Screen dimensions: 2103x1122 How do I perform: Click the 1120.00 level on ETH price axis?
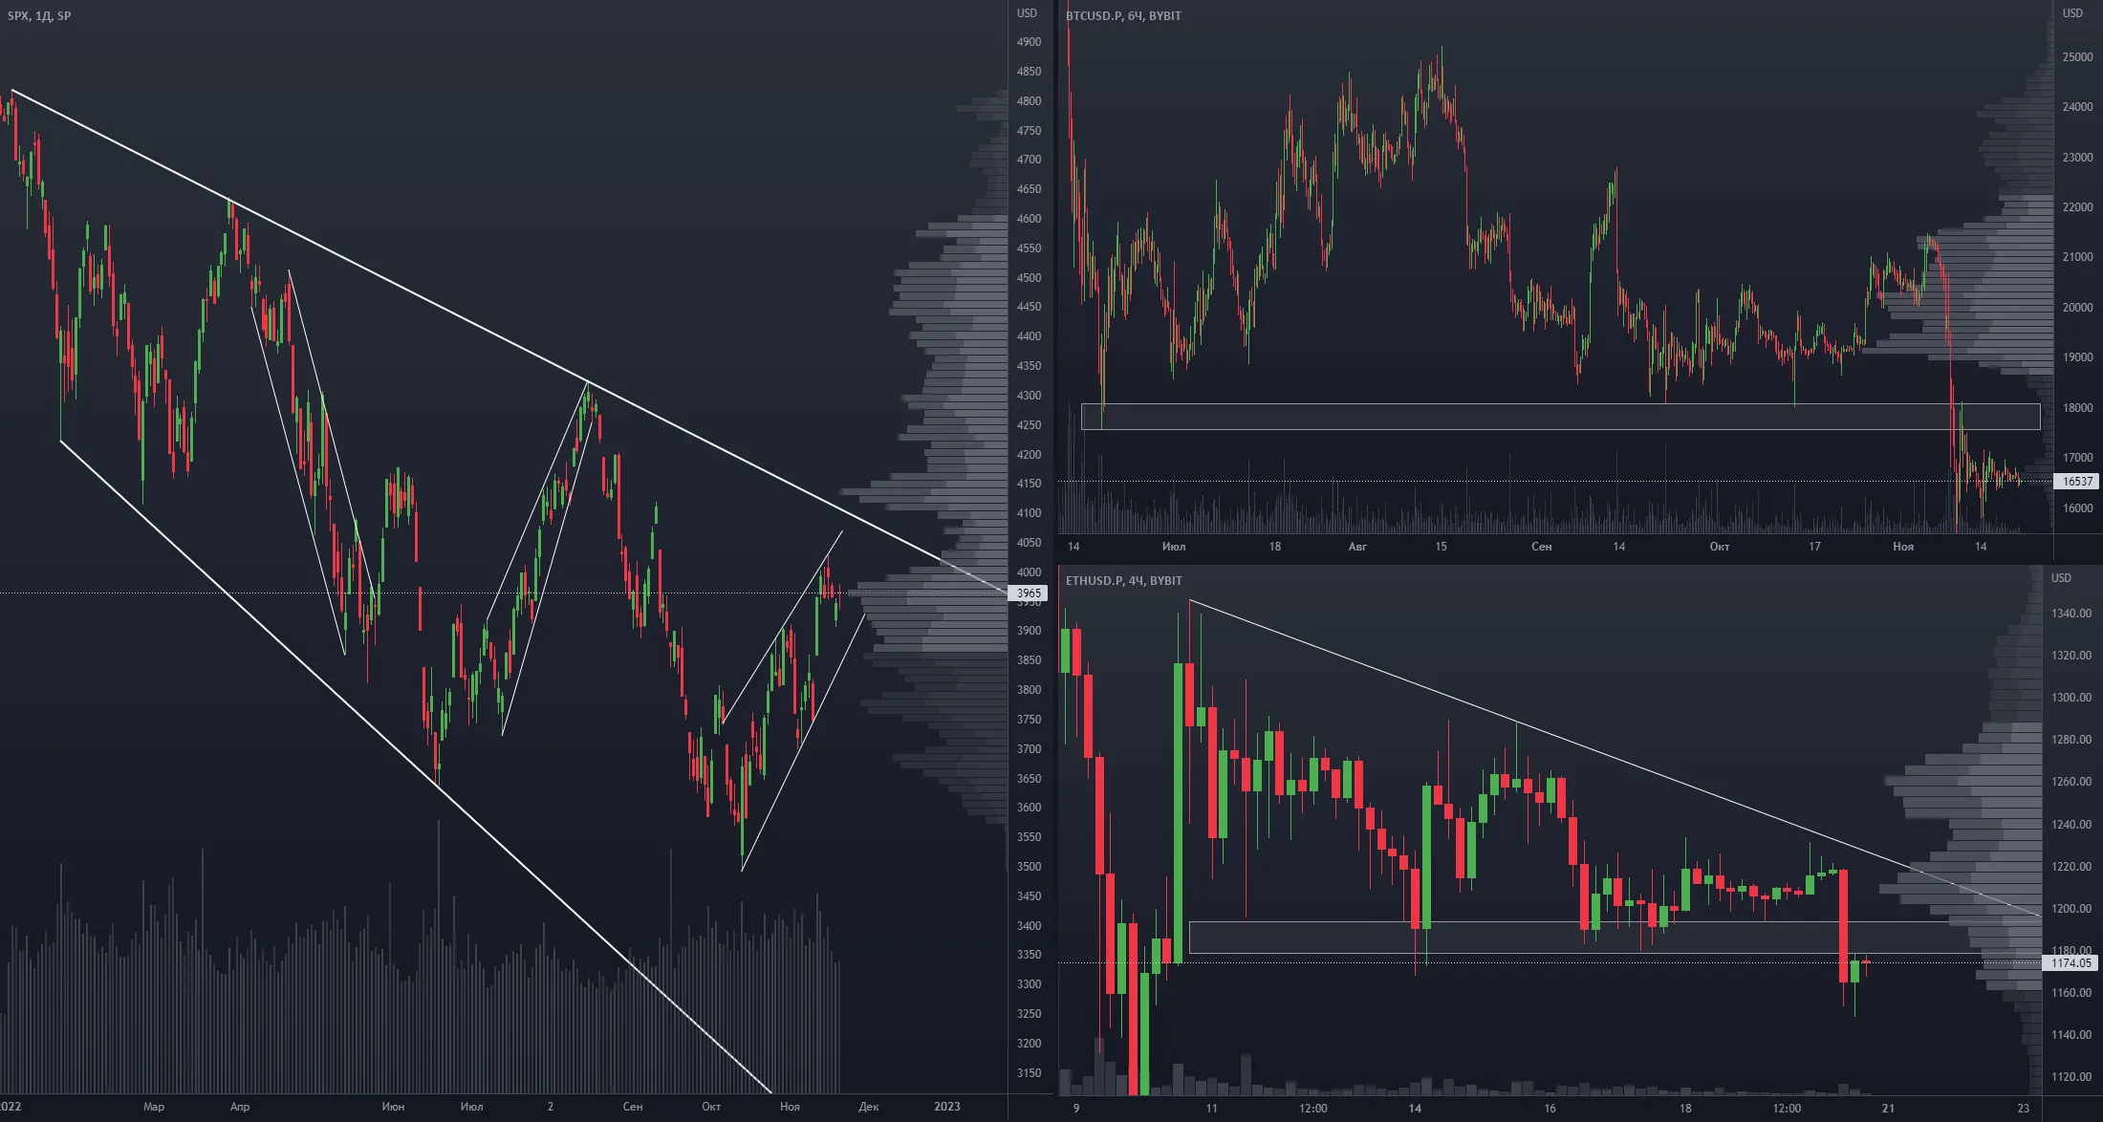pyautogui.click(x=2070, y=1077)
